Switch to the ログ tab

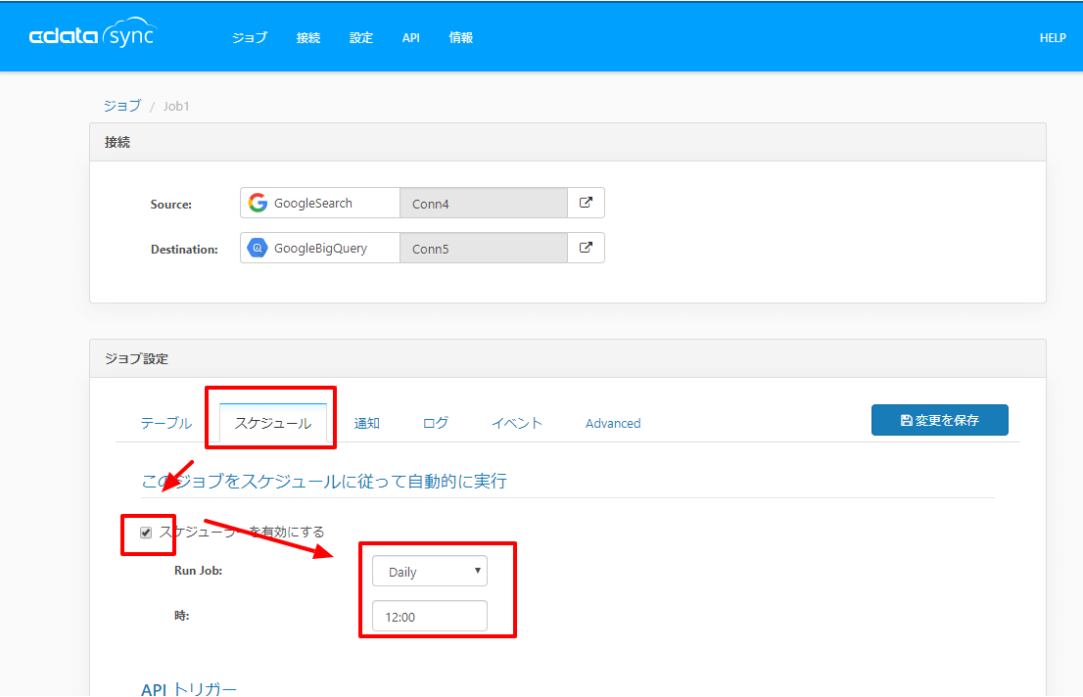435,424
